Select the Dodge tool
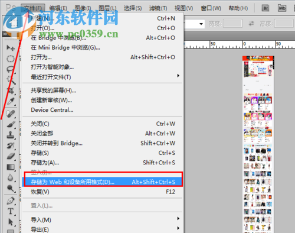Screen dimensions: 295x233 click(11, 188)
